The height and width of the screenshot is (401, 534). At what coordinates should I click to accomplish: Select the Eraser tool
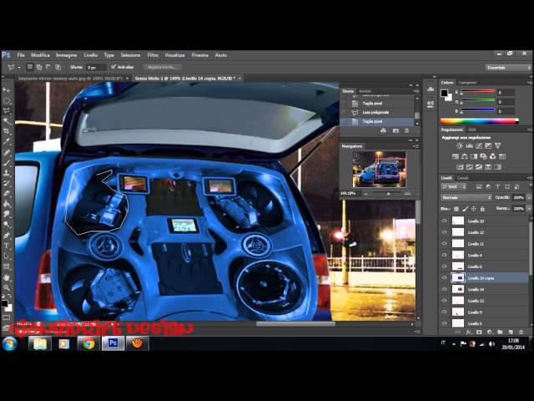7,194
